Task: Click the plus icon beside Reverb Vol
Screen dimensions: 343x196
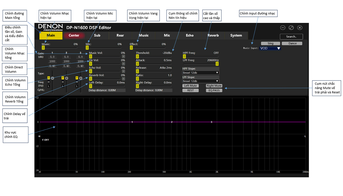Action: tap(123, 79)
